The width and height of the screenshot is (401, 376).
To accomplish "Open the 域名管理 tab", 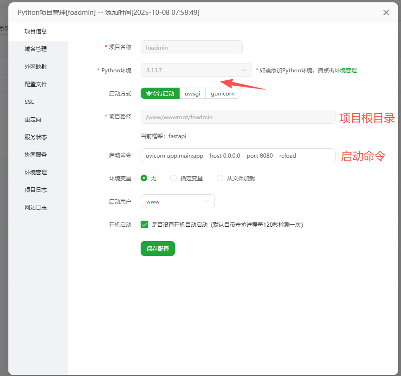I will click(x=36, y=49).
